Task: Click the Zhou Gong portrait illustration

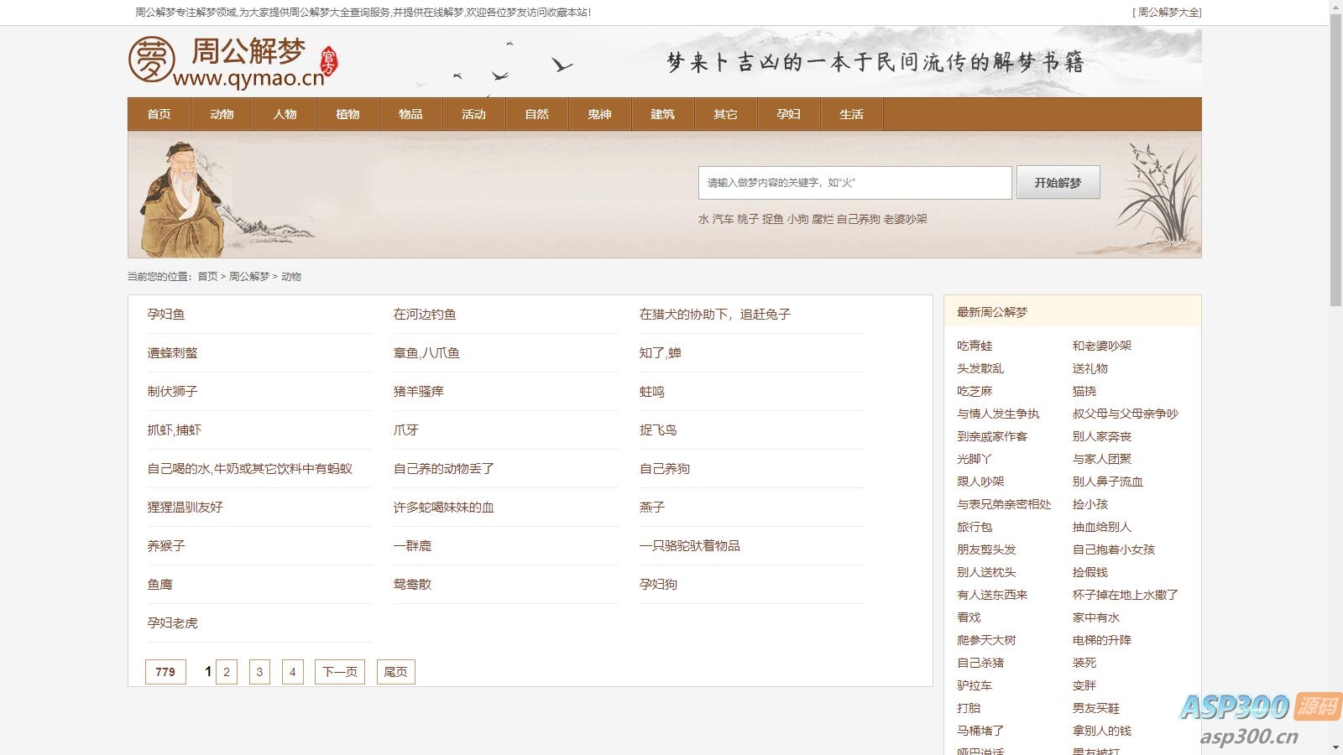Action: 183,200
